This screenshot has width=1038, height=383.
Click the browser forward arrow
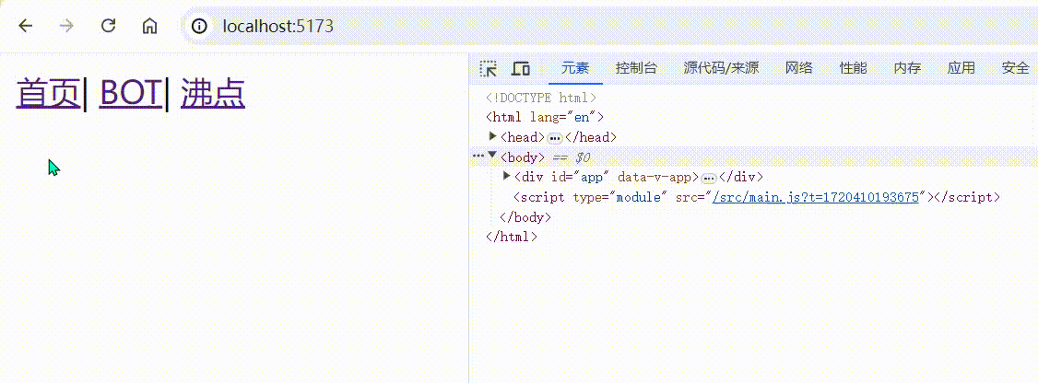[66, 26]
